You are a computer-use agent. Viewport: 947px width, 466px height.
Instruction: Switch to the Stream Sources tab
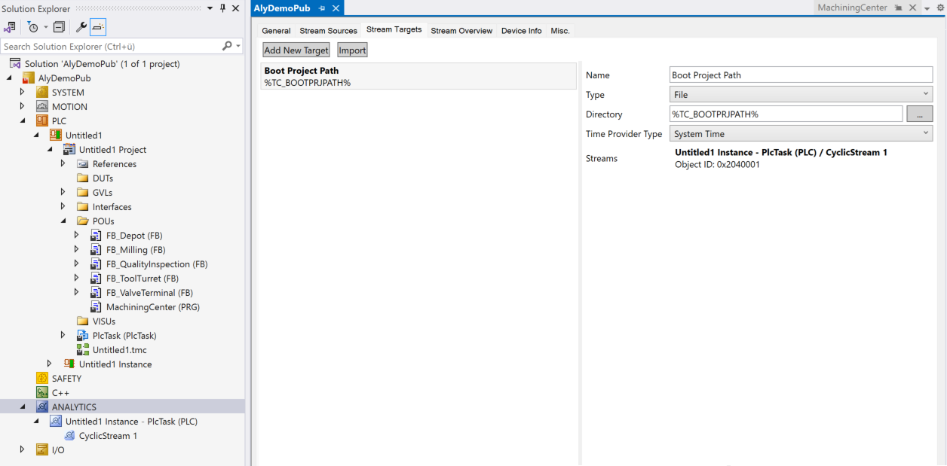pyautogui.click(x=328, y=31)
